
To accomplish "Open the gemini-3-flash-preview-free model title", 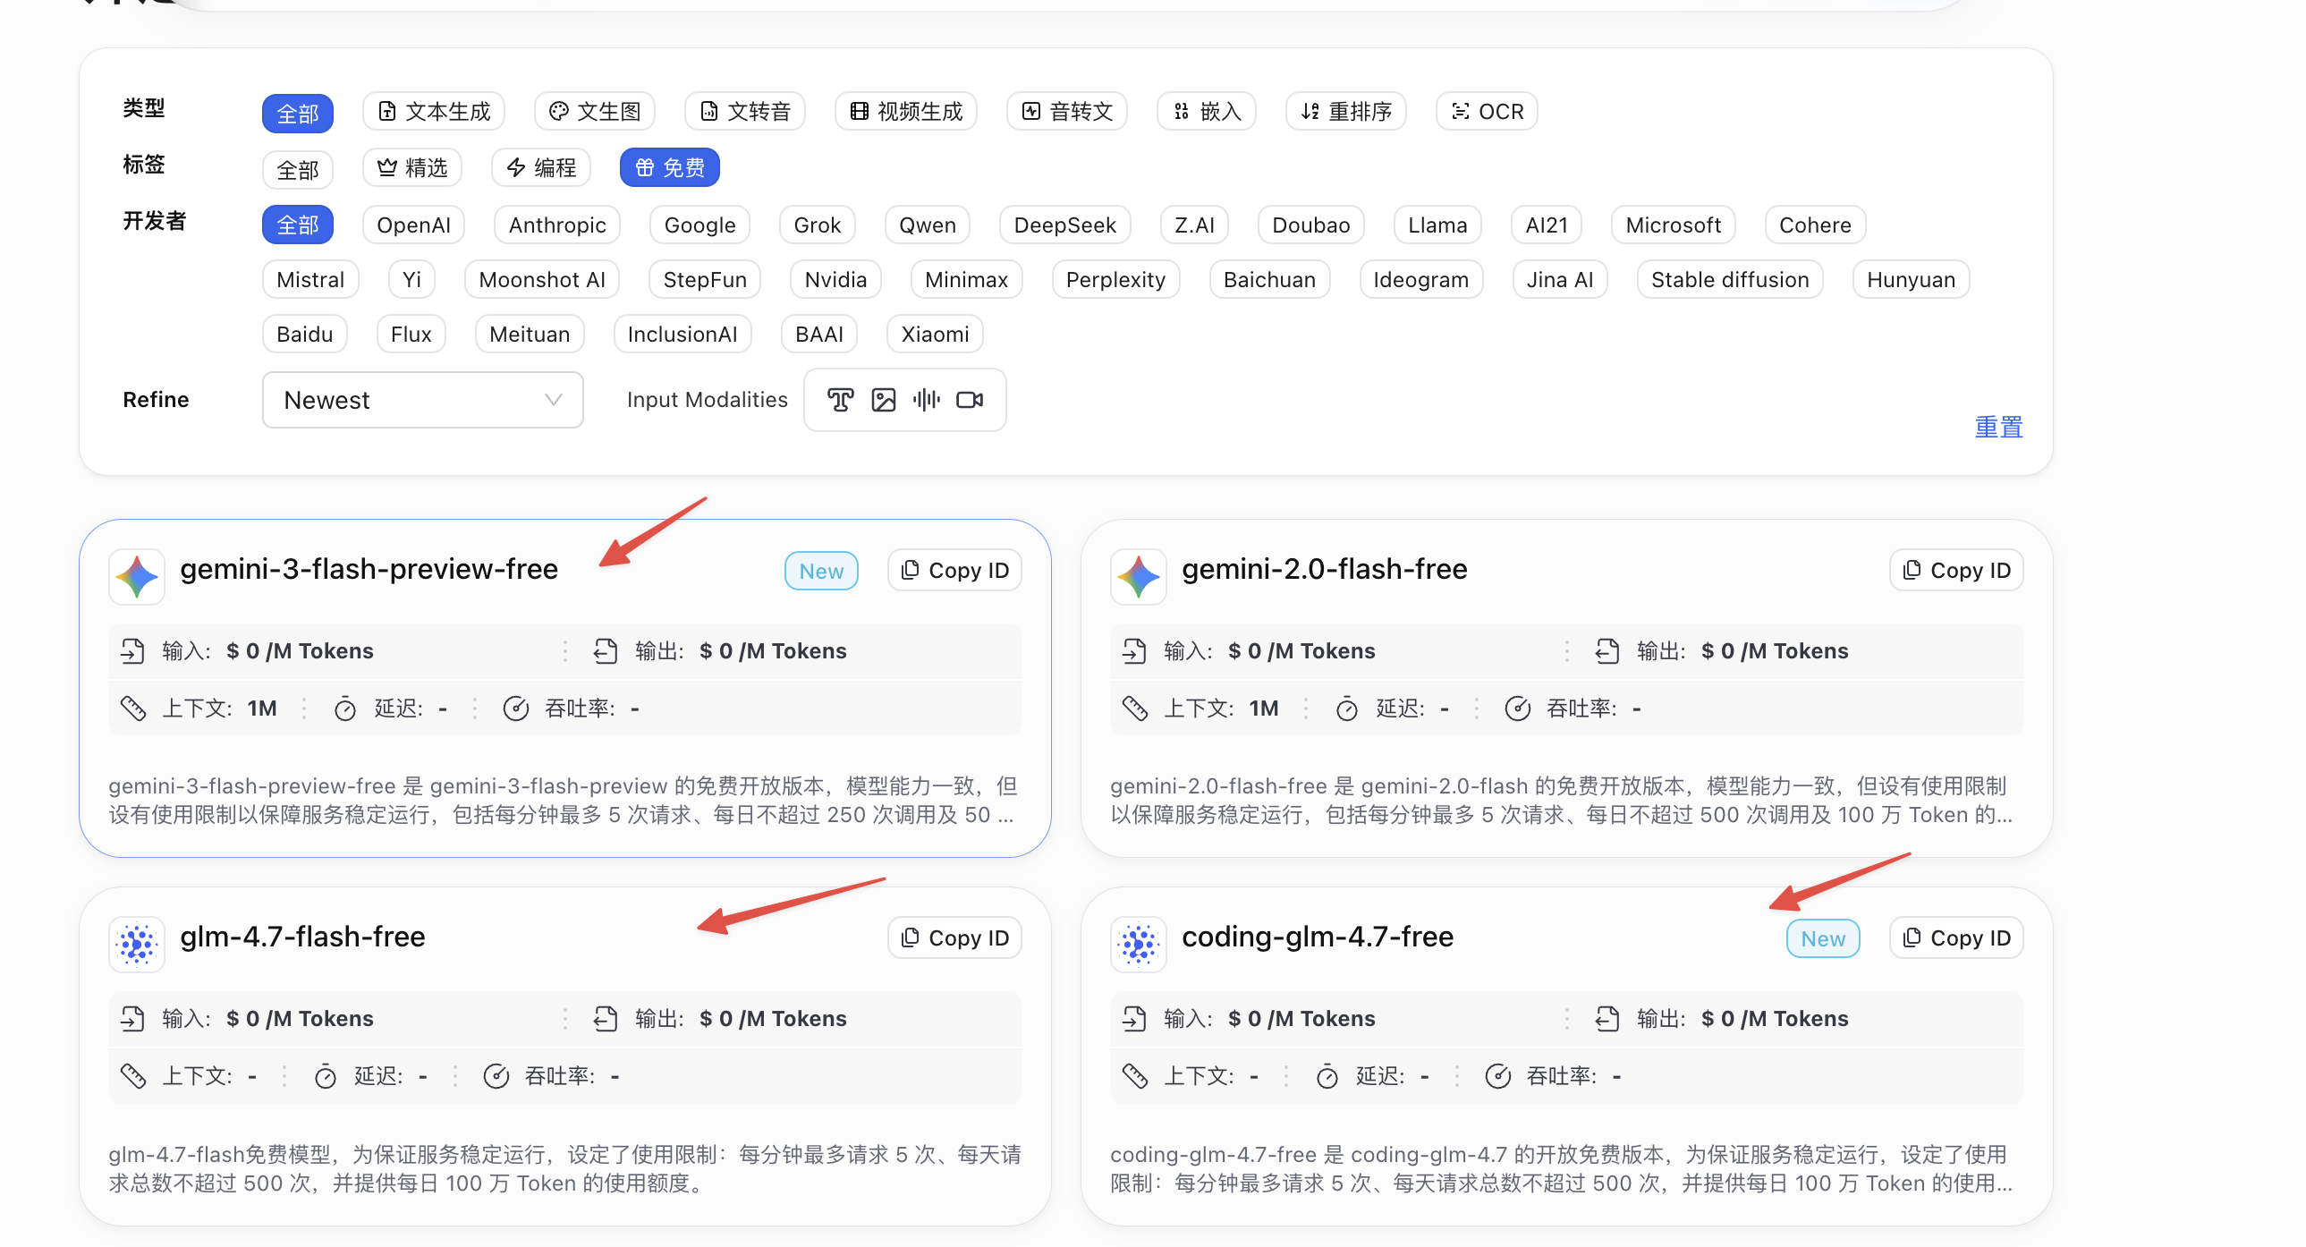I will tap(369, 569).
